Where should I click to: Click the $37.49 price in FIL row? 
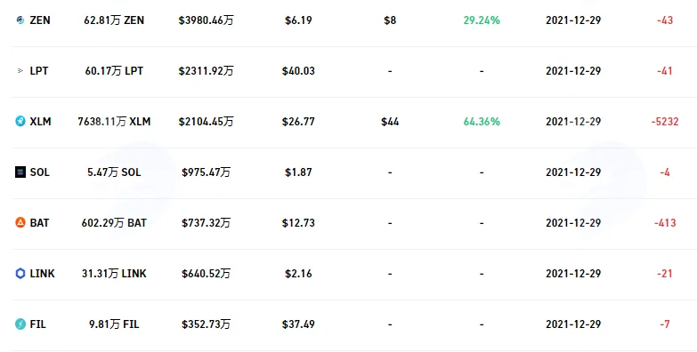(298, 324)
